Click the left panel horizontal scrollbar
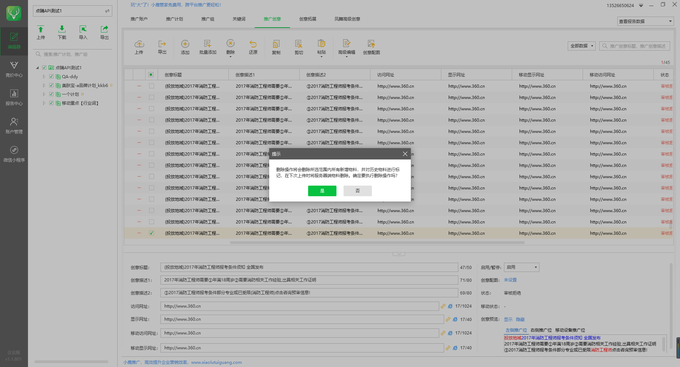Viewport: 680px width, 367px height. click(71, 362)
